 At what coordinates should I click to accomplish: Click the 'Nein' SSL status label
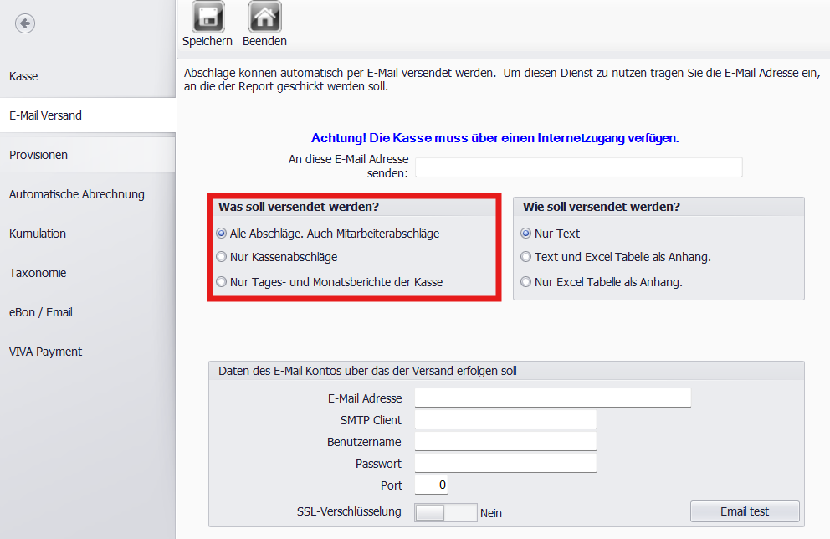(x=490, y=513)
